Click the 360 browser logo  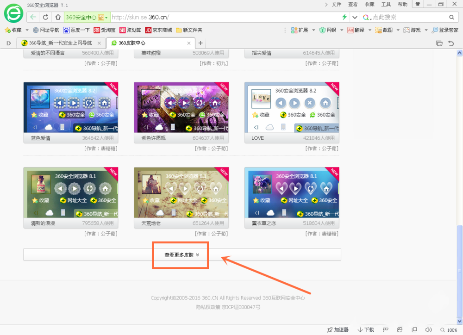13,13
